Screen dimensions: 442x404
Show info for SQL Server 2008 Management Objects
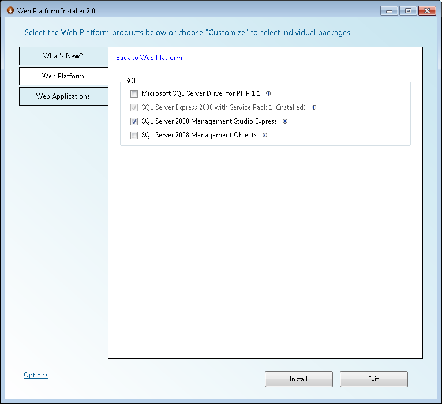[265, 135]
